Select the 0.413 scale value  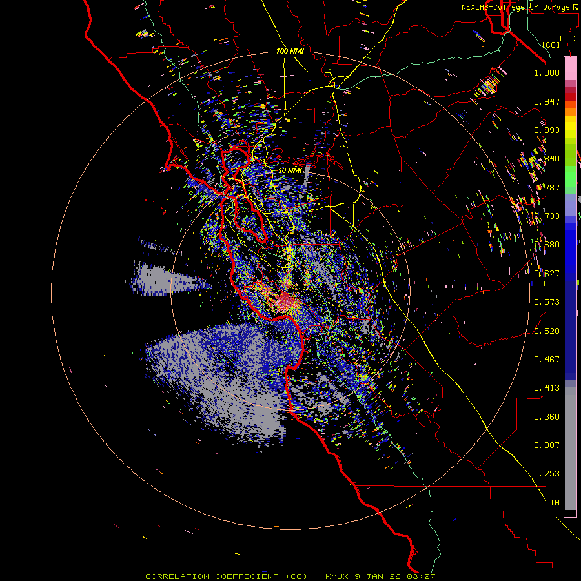[547, 388]
